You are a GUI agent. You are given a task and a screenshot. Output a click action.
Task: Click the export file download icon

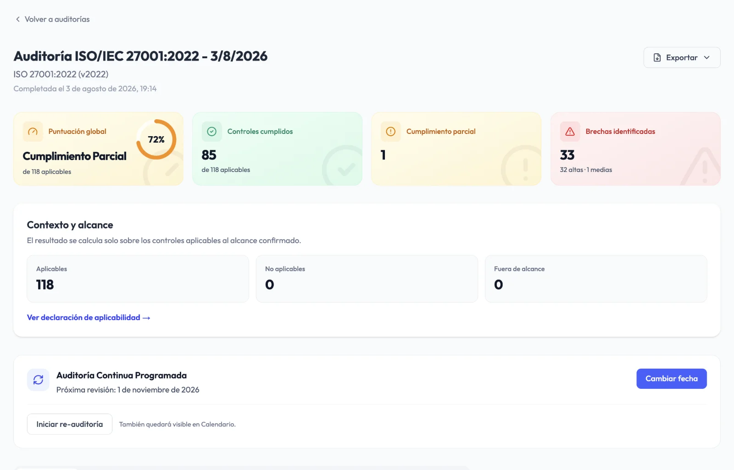point(657,58)
